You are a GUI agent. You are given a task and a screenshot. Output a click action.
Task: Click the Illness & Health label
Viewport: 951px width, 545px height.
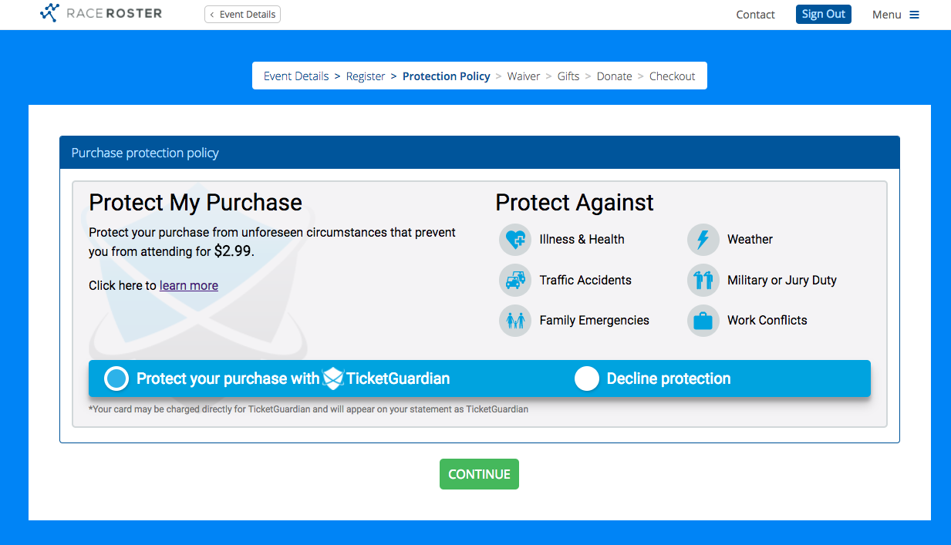(582, 239)
